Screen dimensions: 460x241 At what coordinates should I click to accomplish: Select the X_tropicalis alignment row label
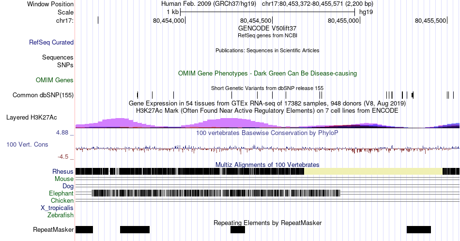(57, 208)
